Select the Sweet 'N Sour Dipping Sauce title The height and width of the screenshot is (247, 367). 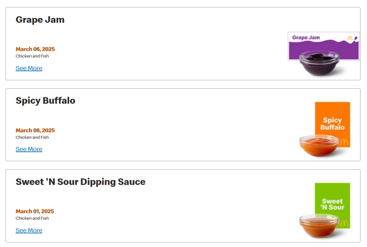(x=81, y=182)
